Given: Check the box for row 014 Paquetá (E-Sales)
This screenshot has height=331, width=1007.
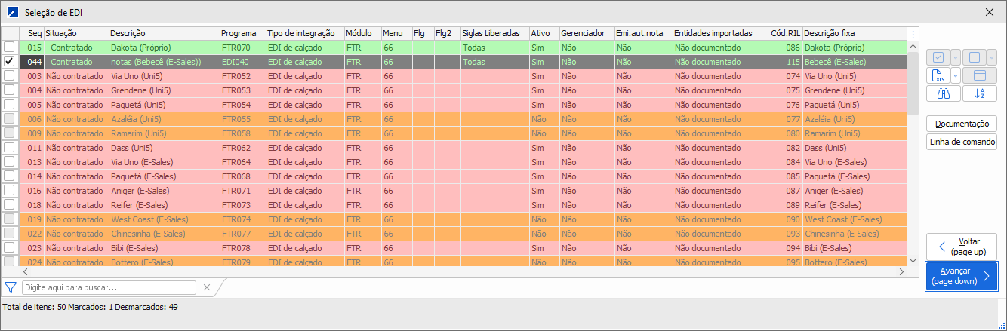Looking at the screenshot, I should [x=9, y=176].
